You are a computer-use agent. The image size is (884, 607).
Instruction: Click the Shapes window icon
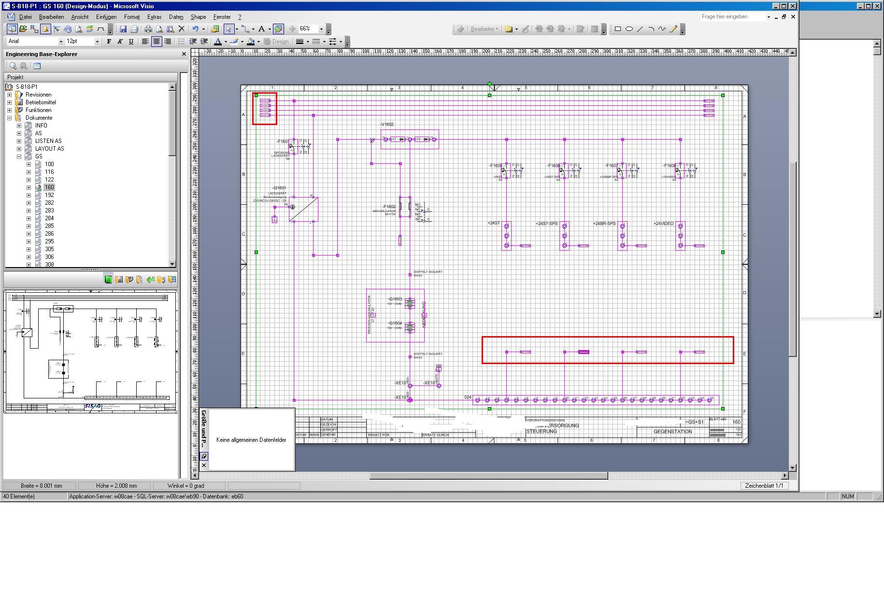click(x=215, y=29)
